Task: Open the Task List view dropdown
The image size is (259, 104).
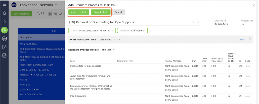Action: [x=114, y=49]
